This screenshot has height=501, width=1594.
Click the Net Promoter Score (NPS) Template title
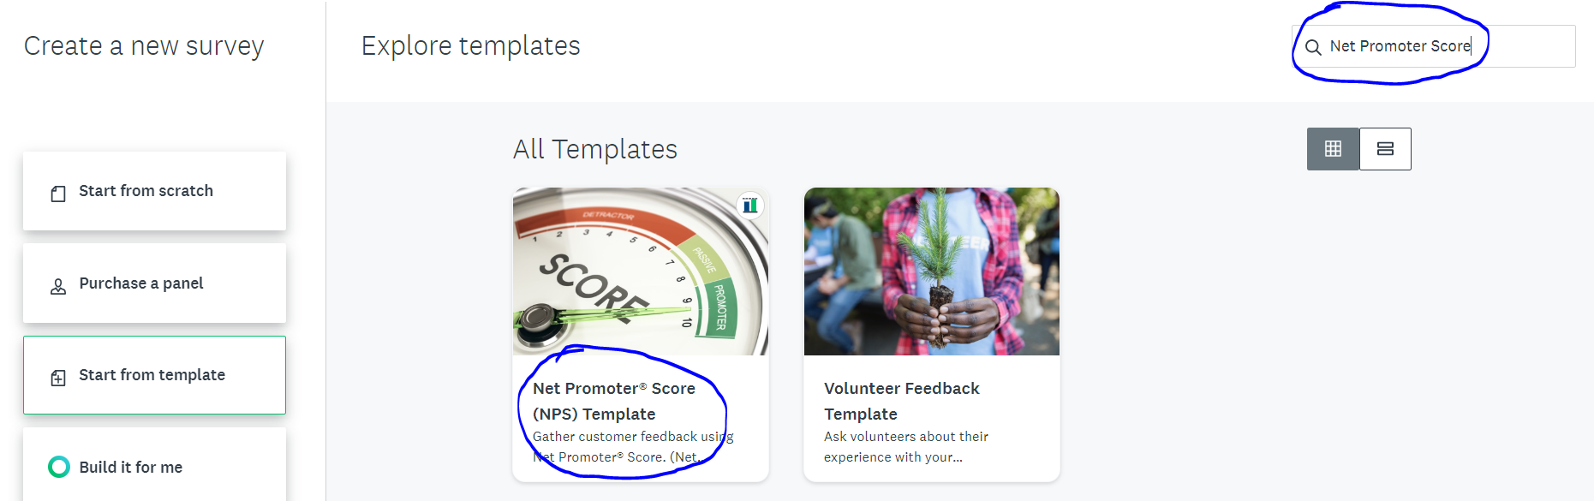coord(613,401)
